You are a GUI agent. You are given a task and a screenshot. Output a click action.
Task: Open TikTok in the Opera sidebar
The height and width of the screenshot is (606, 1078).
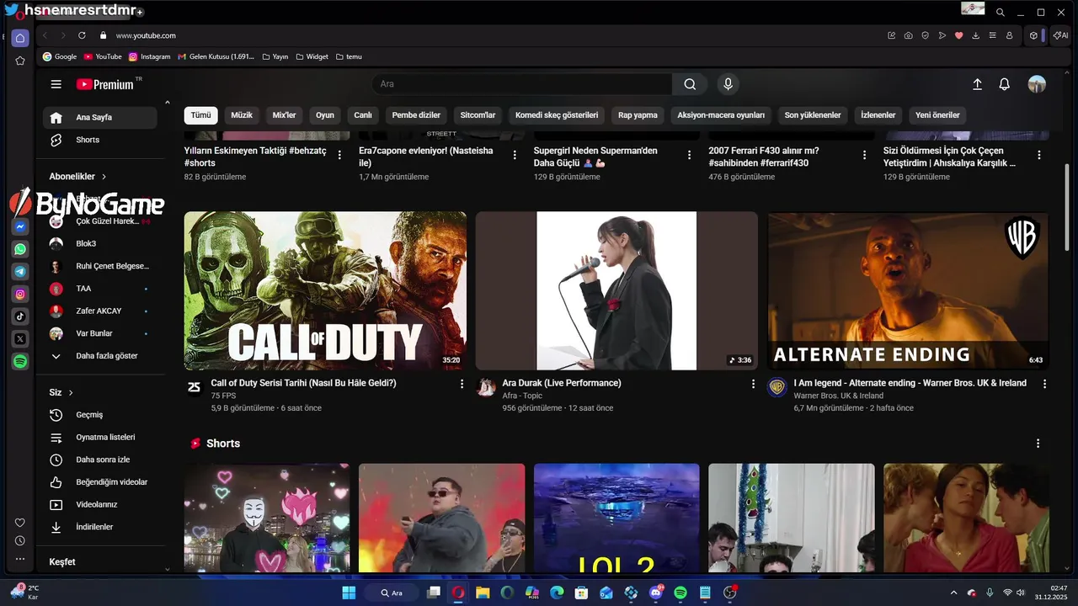tap(20, 316)
